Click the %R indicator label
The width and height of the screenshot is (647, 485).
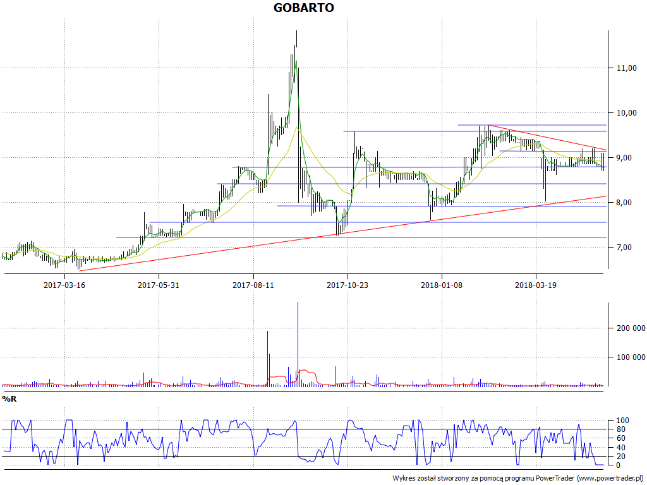[x=9, y=399]
